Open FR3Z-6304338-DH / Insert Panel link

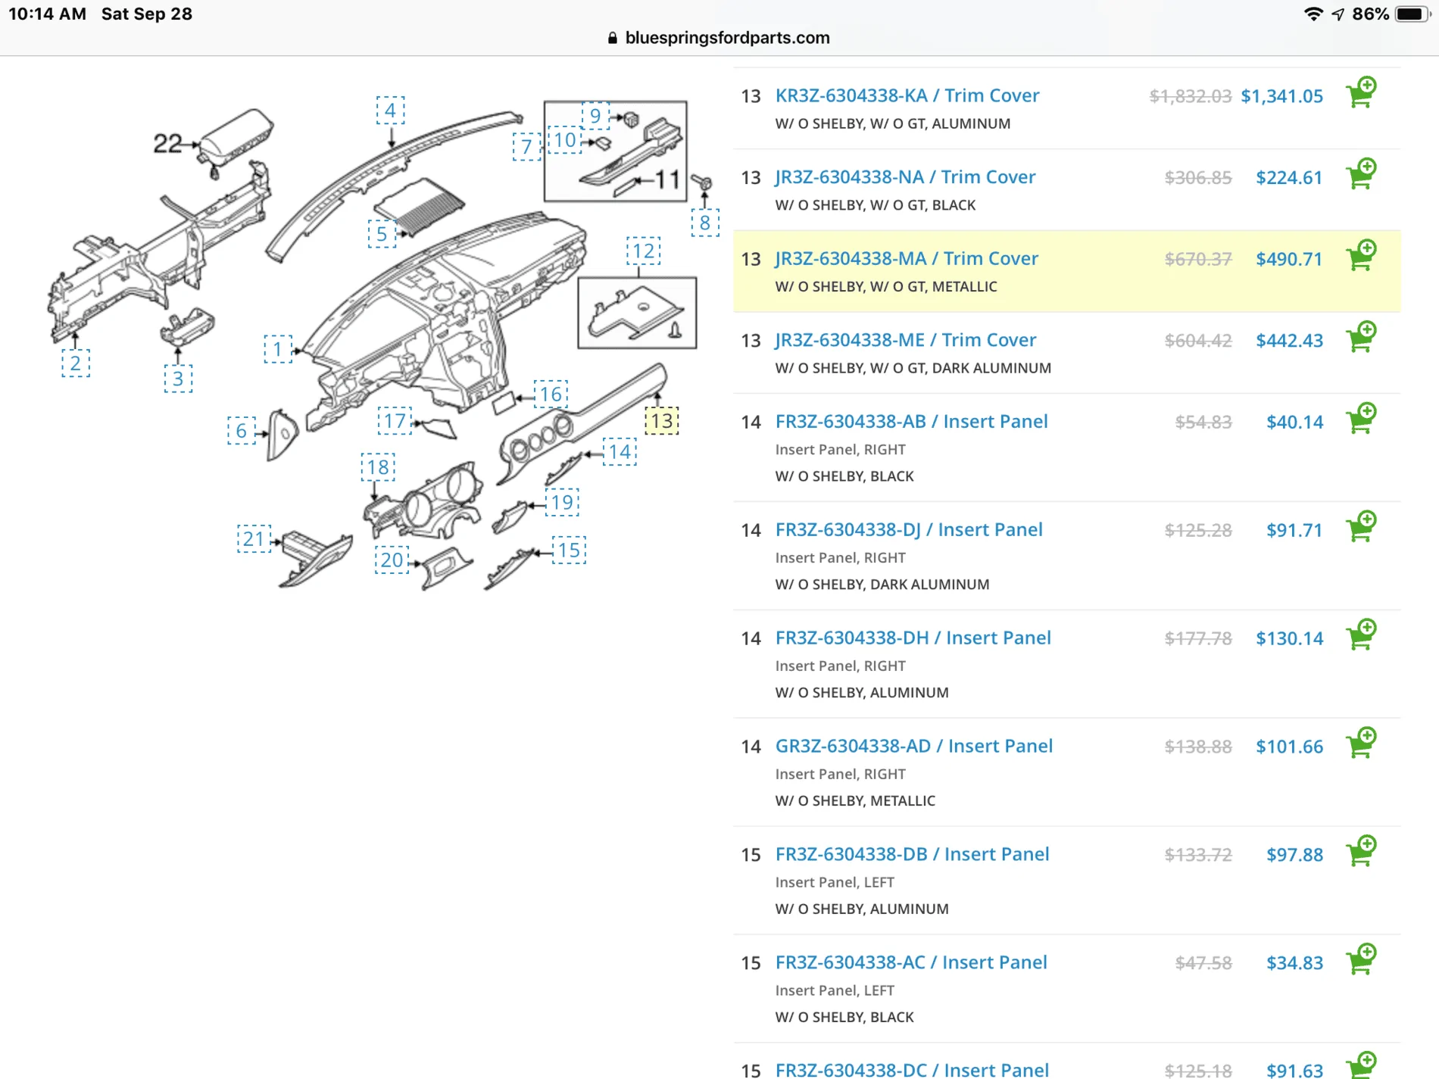pyautogui.click(x=913, y=638)
